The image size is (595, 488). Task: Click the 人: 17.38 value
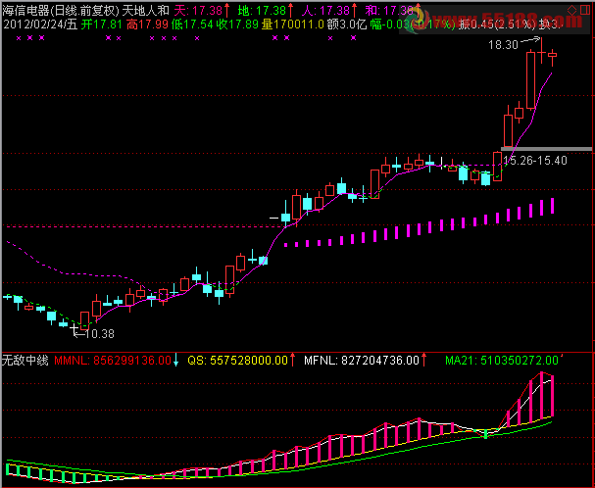(325, 10)
